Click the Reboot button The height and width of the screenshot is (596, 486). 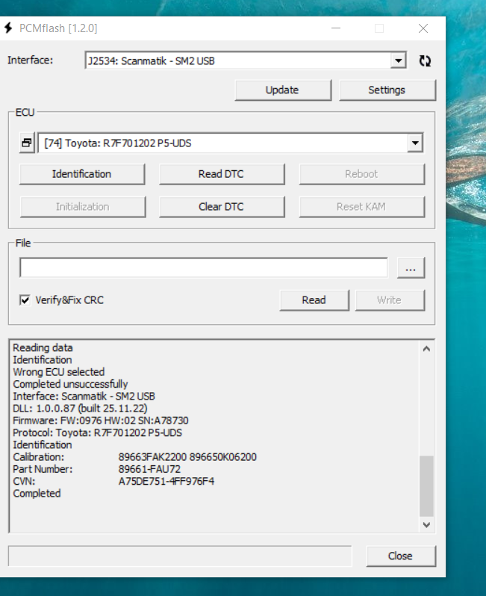coord(362,174)
